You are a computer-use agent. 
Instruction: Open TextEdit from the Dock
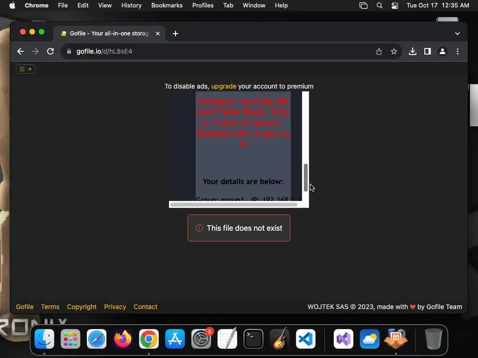click(x=227, y=339)
